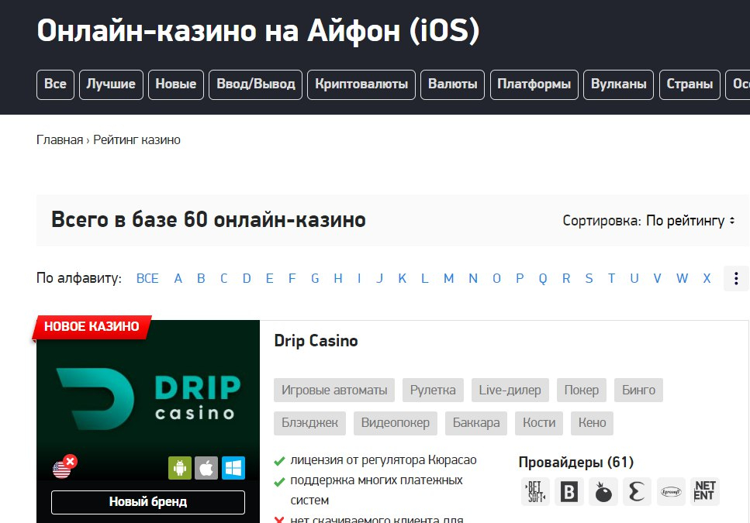Filter casinos by letter B
This screenshot has width=750, height=523.
click(x=201, y=278)
